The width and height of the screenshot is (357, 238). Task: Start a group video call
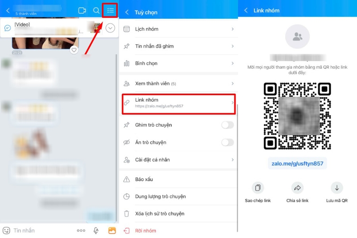82,10
